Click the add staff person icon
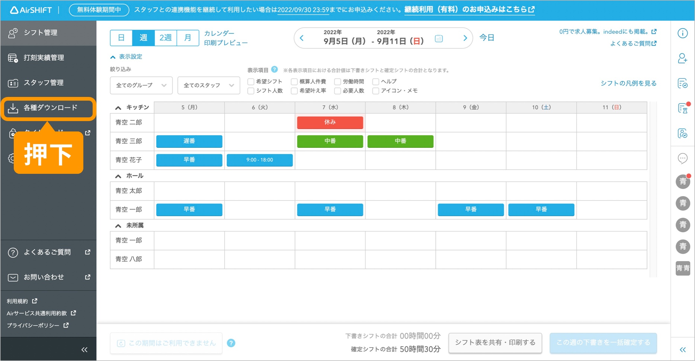Screen dimensions: 695x361 (x=682, y=58)
